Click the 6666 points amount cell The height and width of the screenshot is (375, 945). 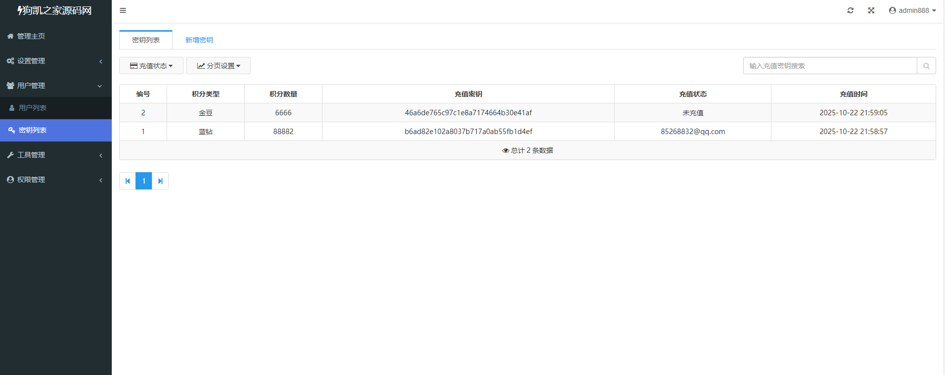283,113
